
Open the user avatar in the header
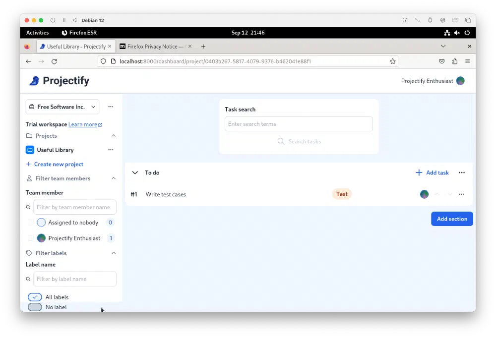click(x=460, y=81)
